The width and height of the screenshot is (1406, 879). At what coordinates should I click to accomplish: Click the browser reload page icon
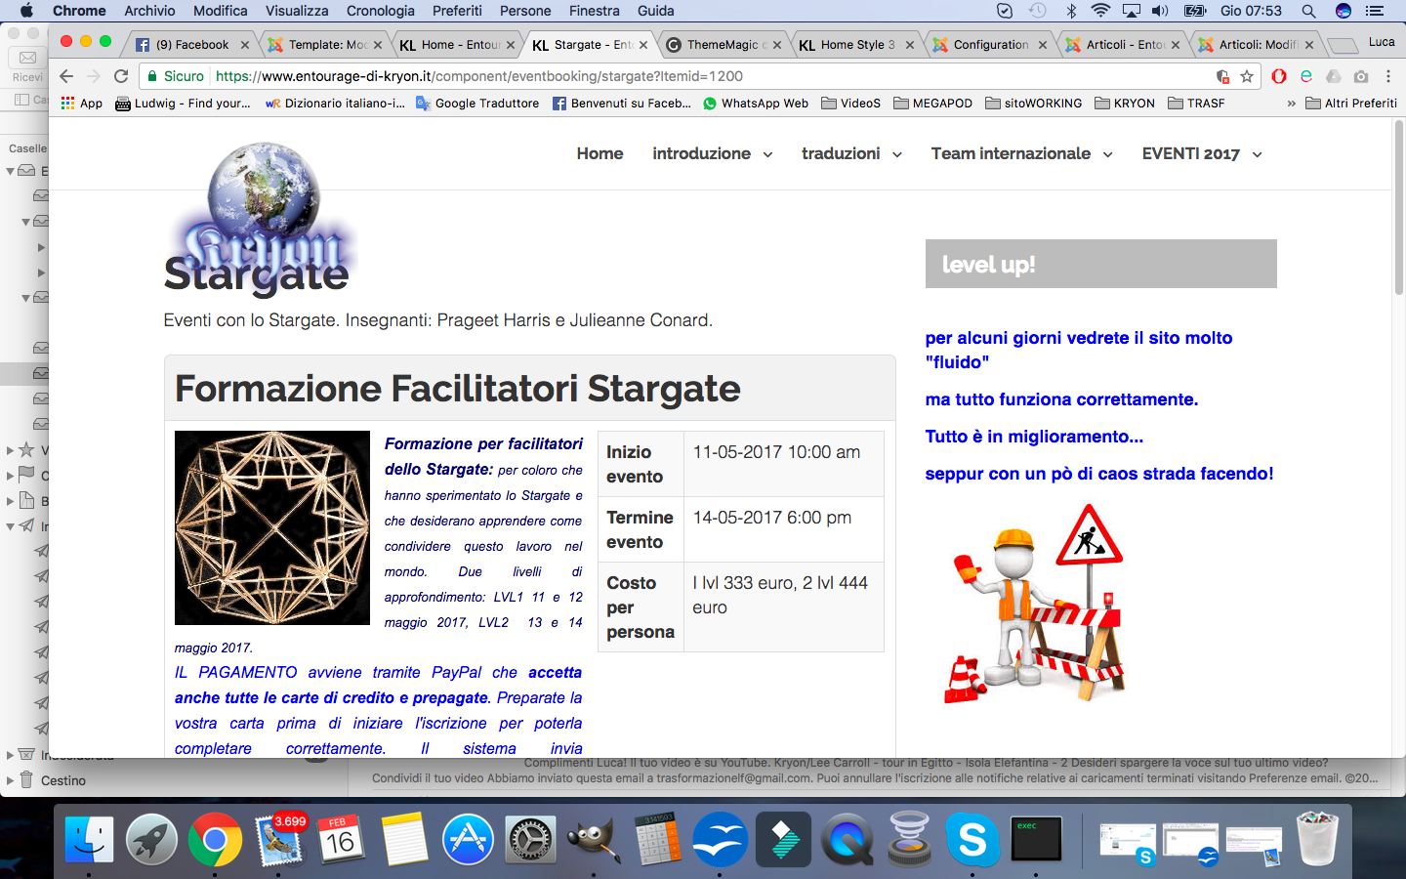[121, 76]
